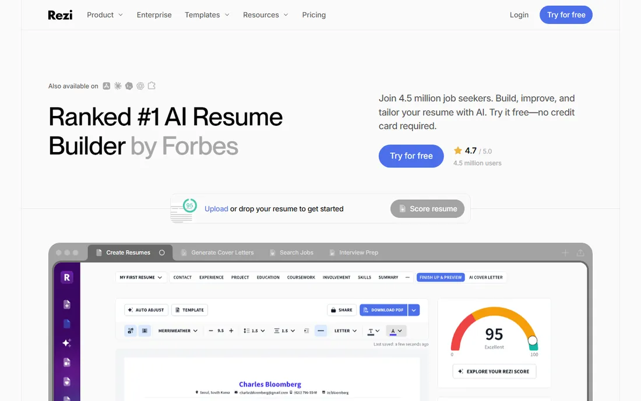Open the Merriweather font dropdown
The height and width of the screenshot is (401, 641).
(178, 330)
